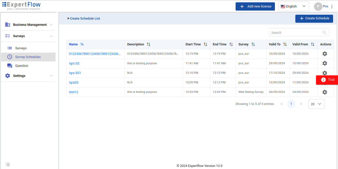
Task: Click the P user avatar
Action: click(x=318, y=6)
